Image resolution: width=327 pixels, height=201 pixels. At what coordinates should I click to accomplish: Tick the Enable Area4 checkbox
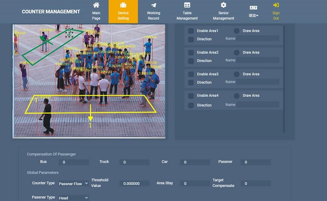pyautogui.click(x=191, y=96)
